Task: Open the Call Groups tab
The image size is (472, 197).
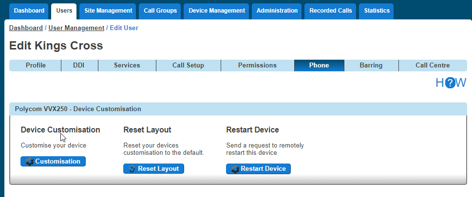Action: (x=160, y=11)
